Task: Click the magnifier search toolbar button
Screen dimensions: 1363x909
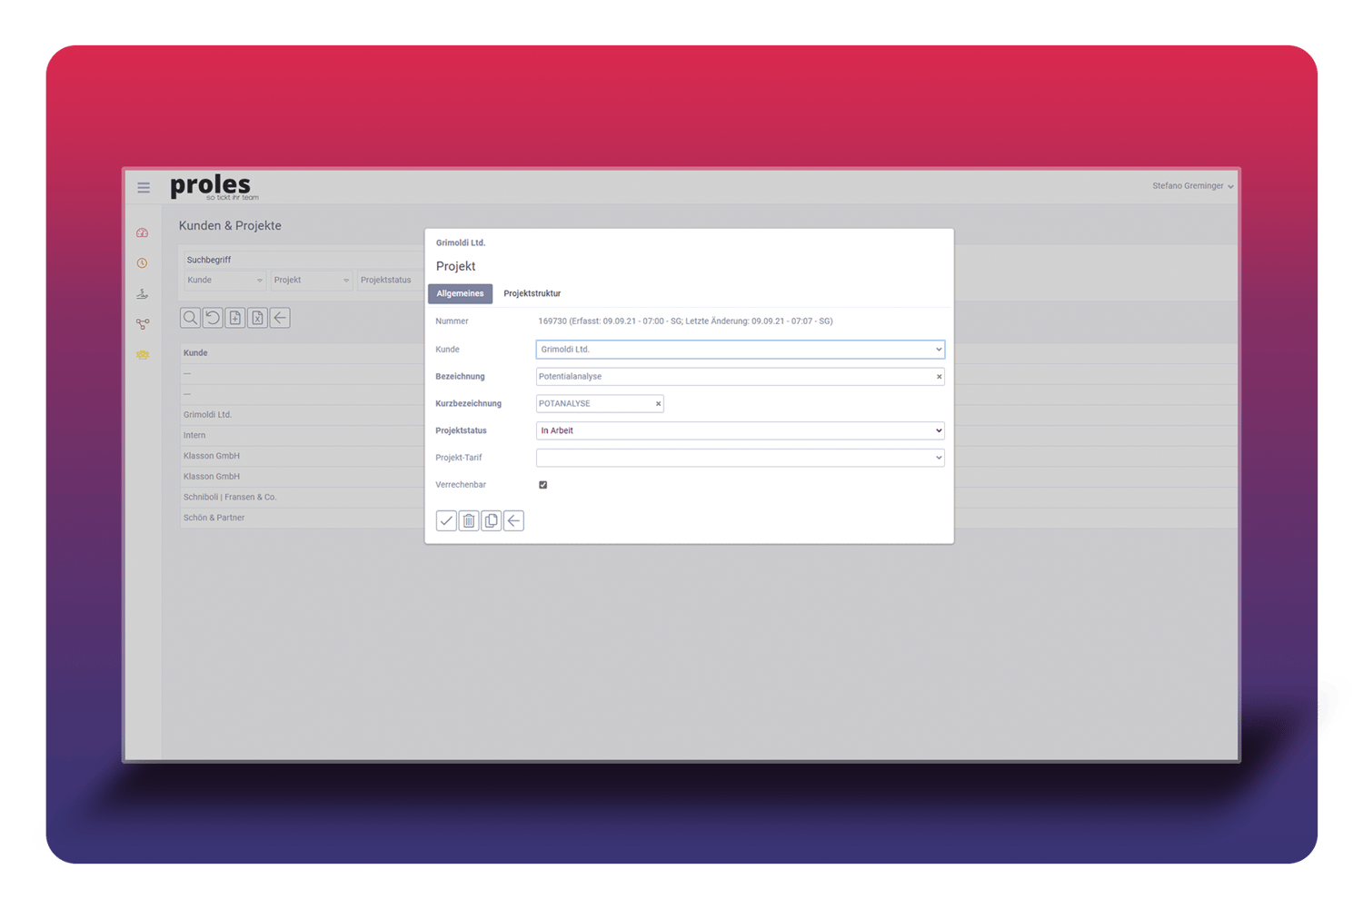Action: (x=190, y=318)
